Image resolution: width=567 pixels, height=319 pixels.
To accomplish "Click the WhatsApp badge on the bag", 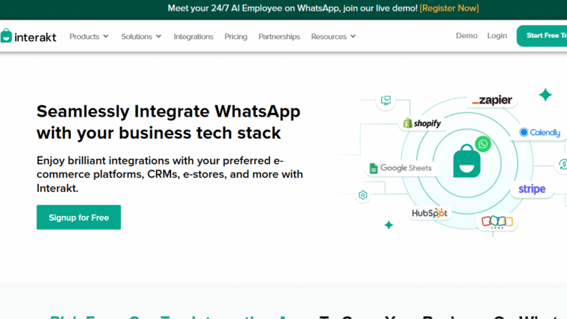I will [483, 144].
